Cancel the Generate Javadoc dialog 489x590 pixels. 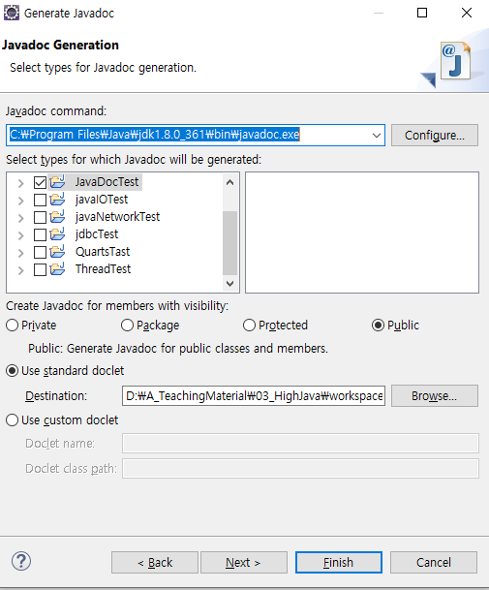pyautogui.click(x=434, y=563)
